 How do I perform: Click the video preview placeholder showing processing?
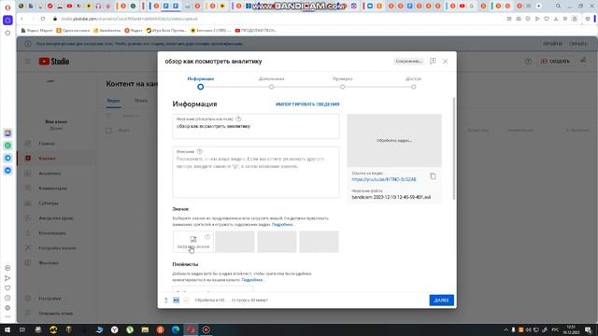click(394, 140)
